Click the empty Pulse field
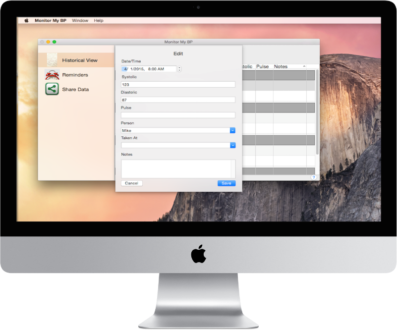This screenshot has width=397, height=330. click(178, 114)
